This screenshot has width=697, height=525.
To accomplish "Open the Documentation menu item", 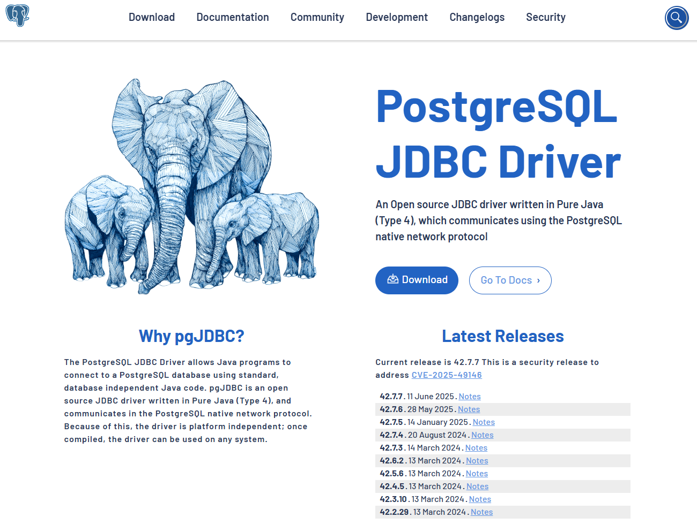I will 233,17.
